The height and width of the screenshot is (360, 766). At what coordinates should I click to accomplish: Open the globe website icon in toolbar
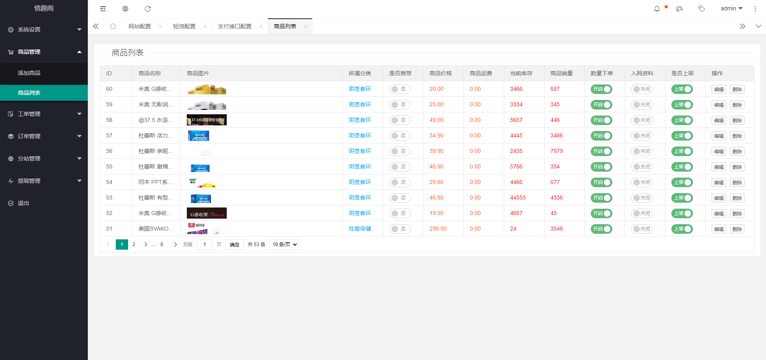pyautogui.click(x=125, y=9)
